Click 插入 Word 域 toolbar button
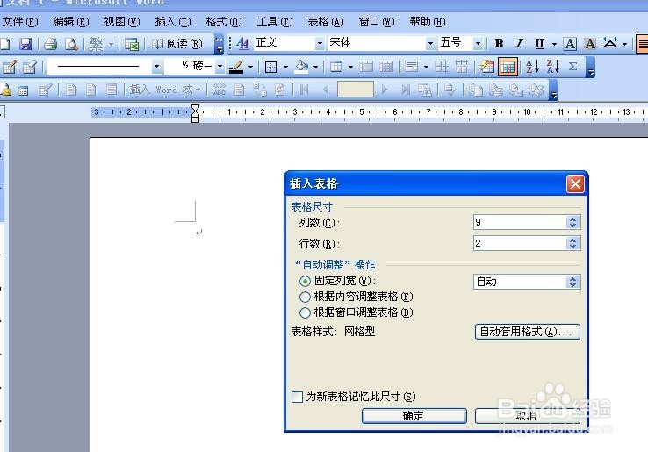Viewport: 648px width, 452px height. 165,90
